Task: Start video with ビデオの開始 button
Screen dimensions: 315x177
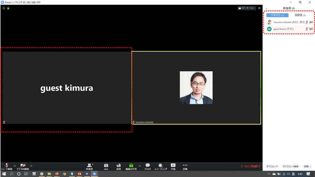Action: (x=23, y=166)
